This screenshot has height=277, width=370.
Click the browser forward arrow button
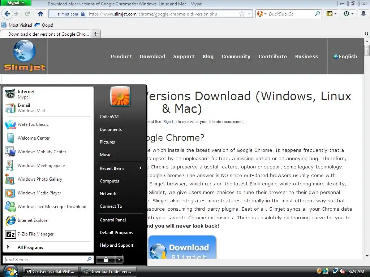click(16, 14)
